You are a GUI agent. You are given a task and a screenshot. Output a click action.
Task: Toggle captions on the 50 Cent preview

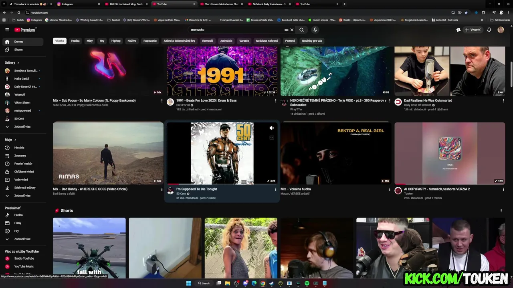coord(272,138)
